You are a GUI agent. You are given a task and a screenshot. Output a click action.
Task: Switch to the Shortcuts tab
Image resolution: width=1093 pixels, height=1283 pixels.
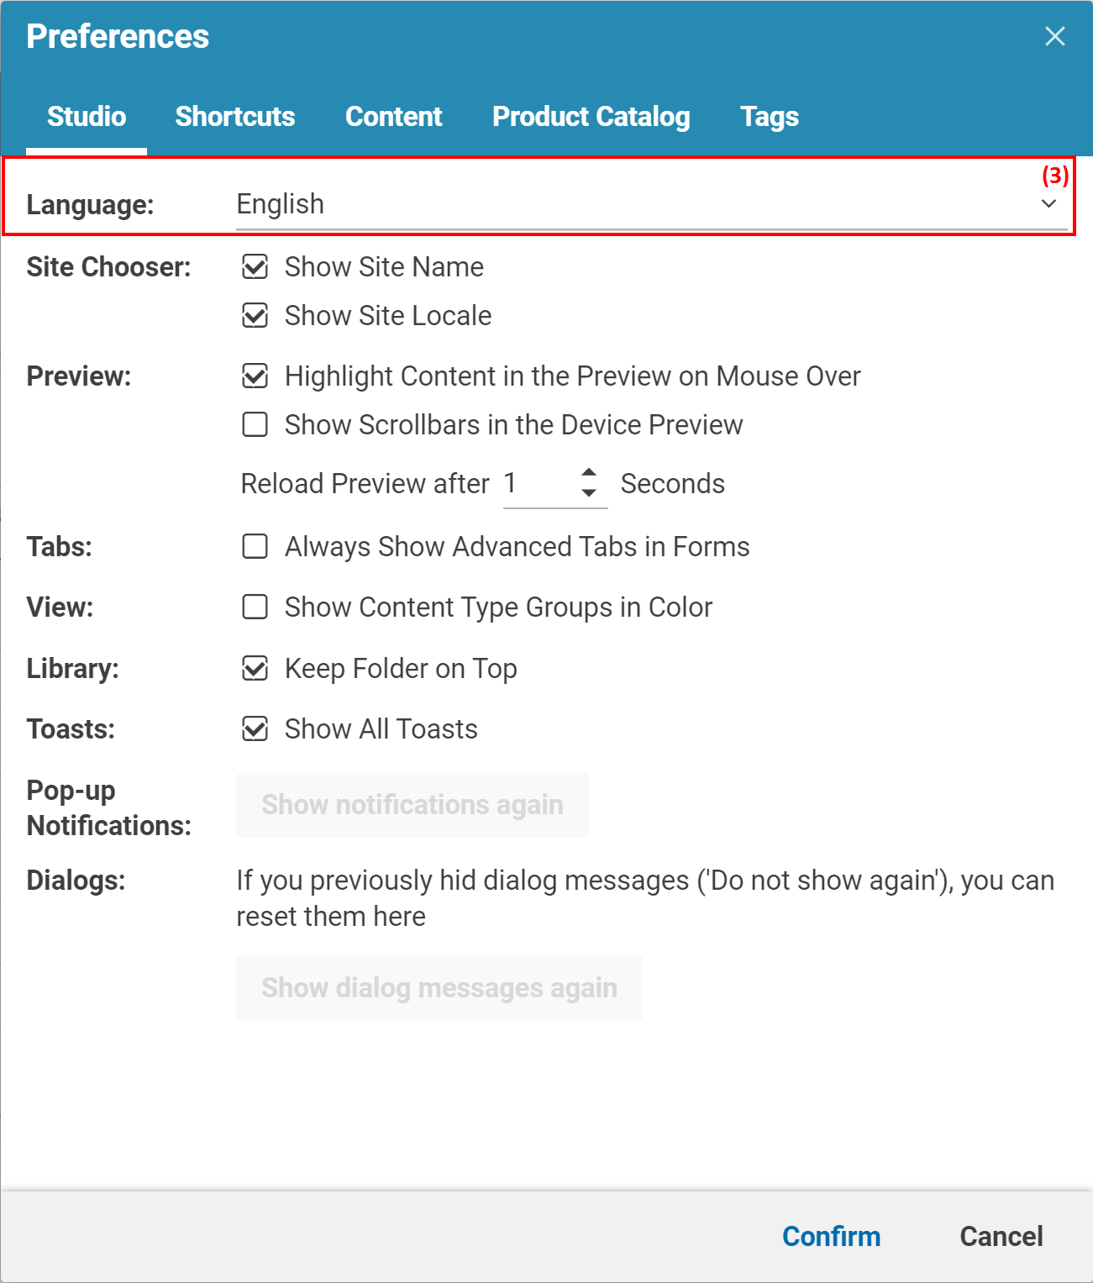pos(235,117)
